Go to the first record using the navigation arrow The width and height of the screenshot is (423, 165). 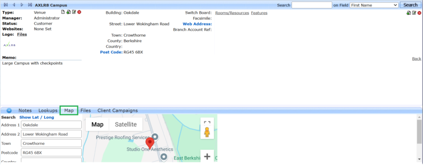pyautogui.click(x=6, y=5)
